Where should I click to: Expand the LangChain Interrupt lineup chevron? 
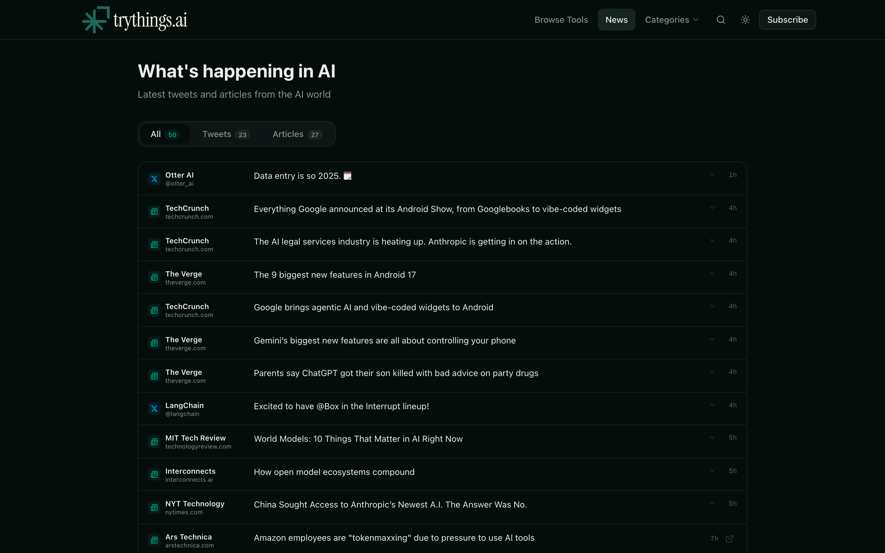coord(712,405)
